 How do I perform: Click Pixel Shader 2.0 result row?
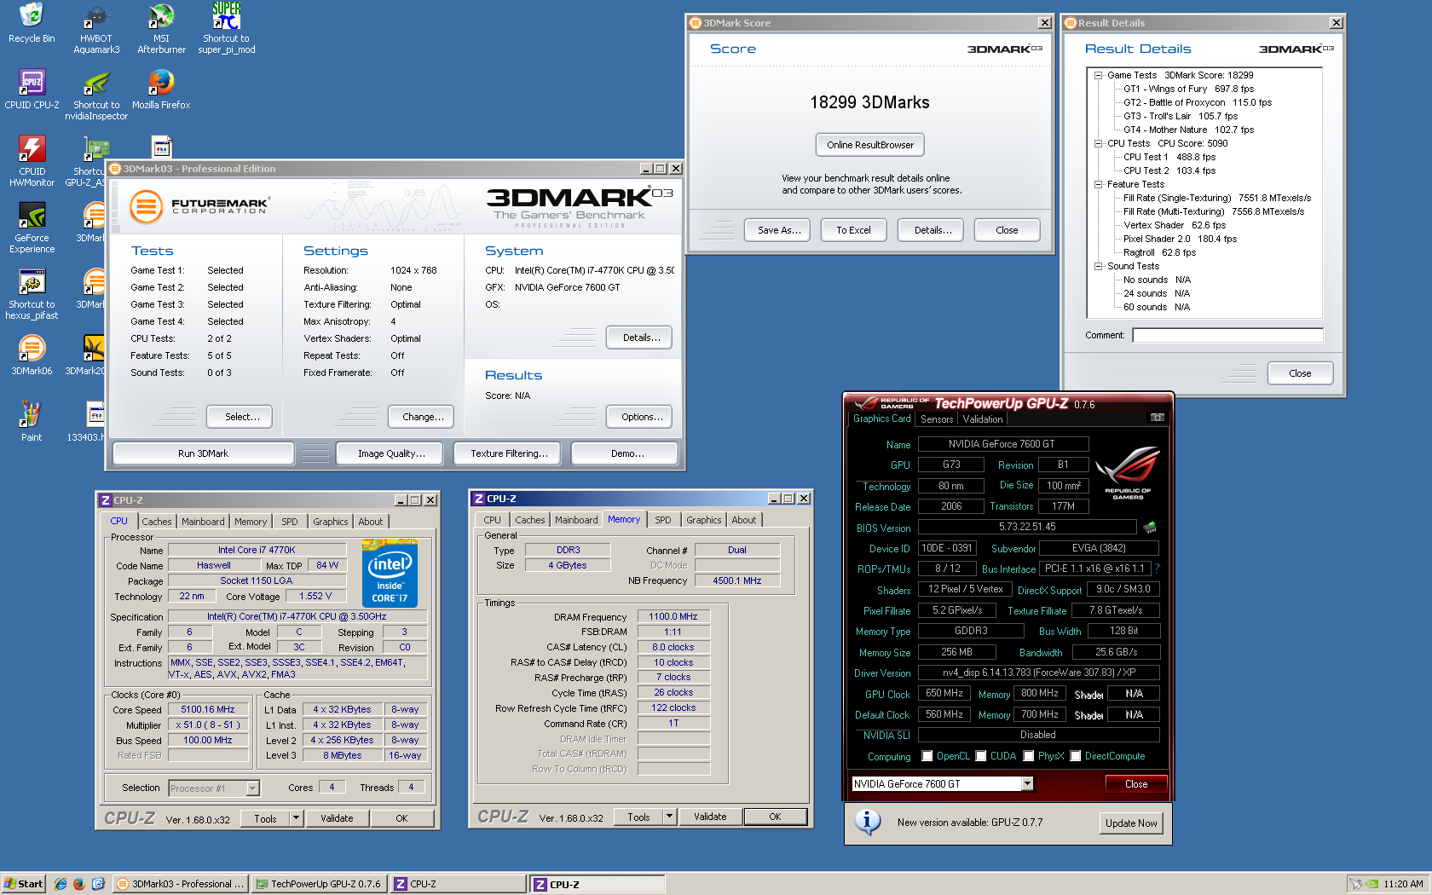(1180, 239)
